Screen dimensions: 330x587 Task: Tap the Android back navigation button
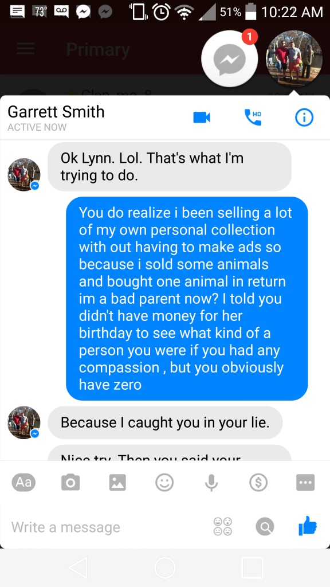(79, 568)
